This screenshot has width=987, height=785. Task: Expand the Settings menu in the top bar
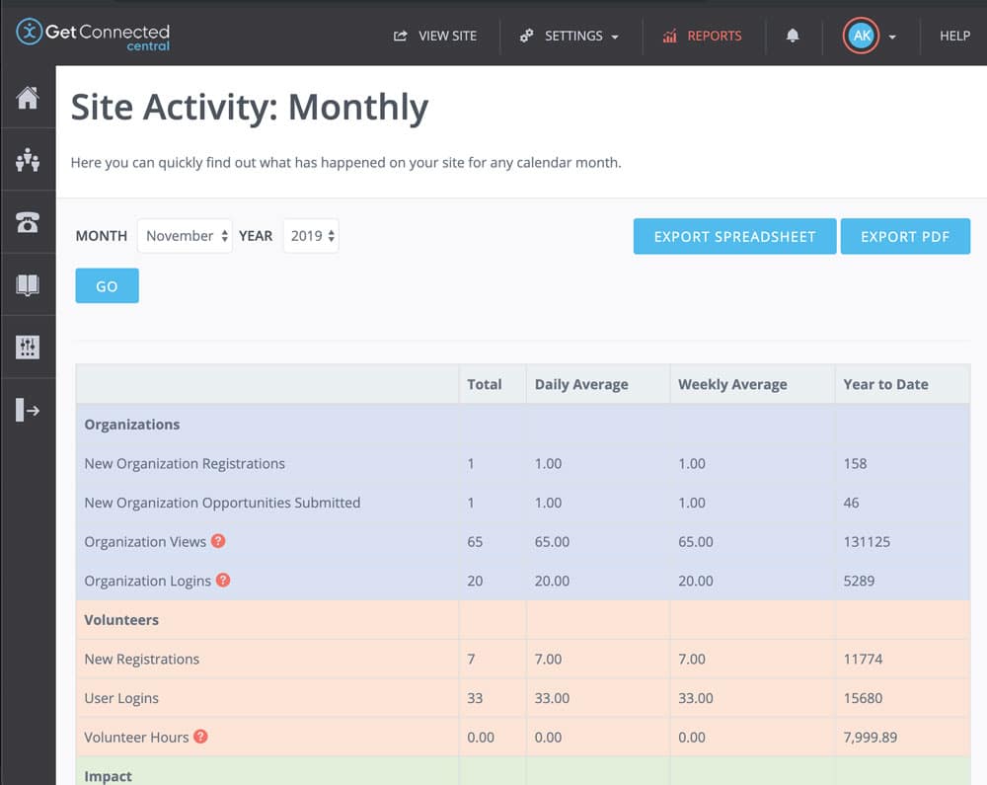[570, 36]
